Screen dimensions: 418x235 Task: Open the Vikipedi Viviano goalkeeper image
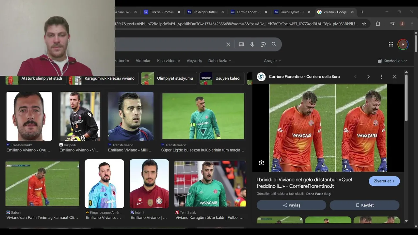(80, 116)
